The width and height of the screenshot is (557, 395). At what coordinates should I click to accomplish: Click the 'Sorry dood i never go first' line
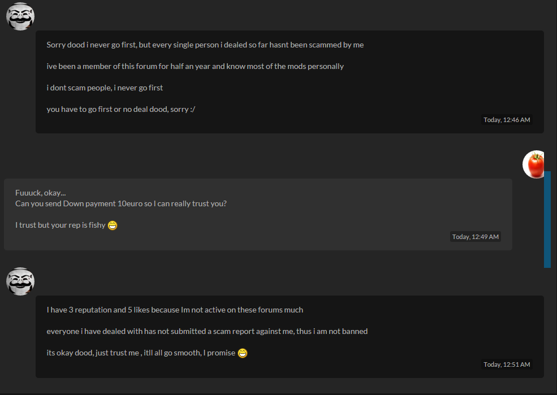point(205,45)
